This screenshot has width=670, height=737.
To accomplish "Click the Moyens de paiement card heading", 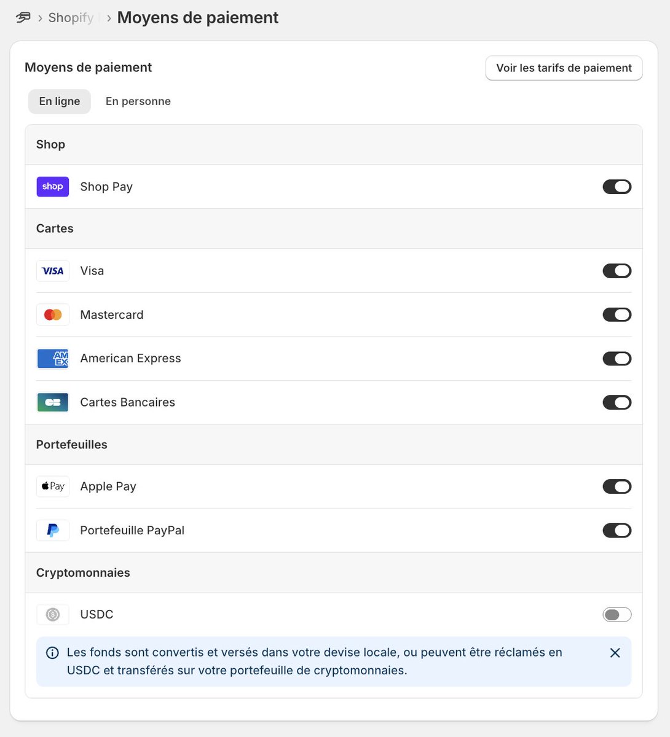I will click(x=88, y=68).
